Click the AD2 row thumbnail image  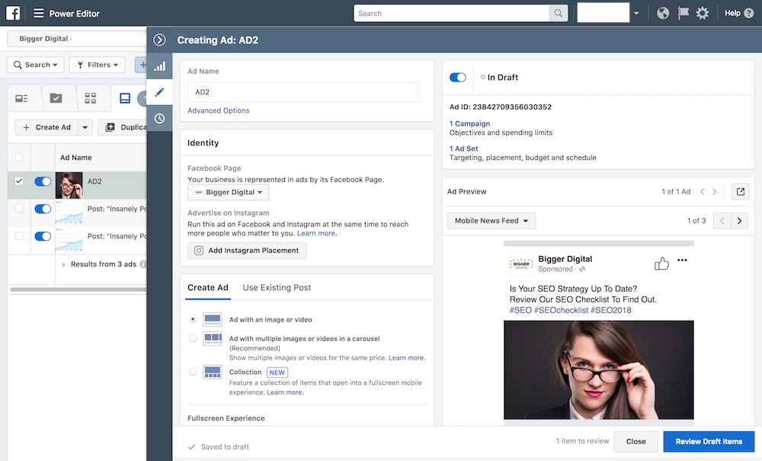[x=69, y=185]
